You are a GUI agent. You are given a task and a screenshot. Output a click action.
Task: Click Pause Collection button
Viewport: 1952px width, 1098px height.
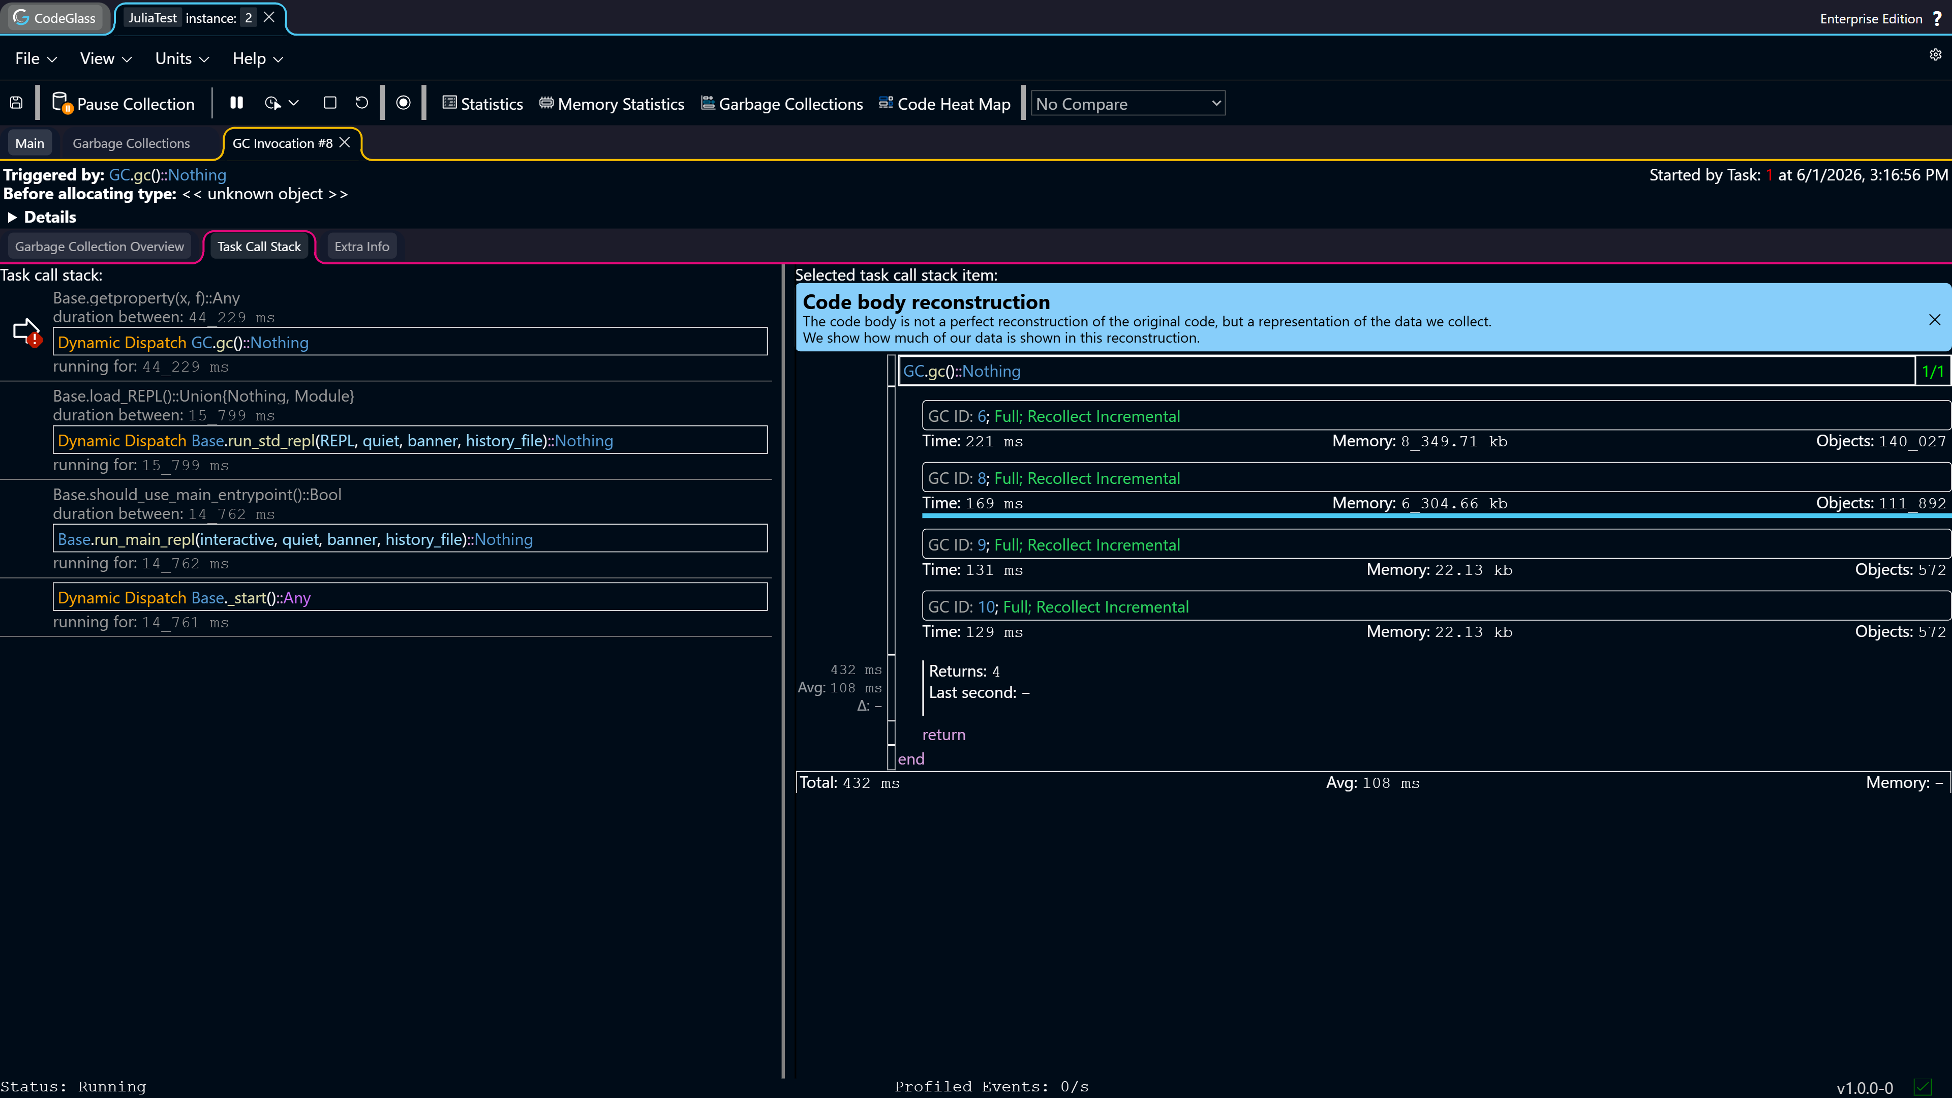124,104
